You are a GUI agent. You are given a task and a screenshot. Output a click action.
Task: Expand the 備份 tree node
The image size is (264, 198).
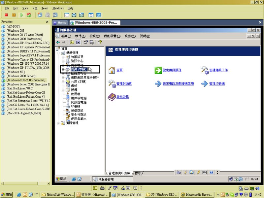click(63, 86)
